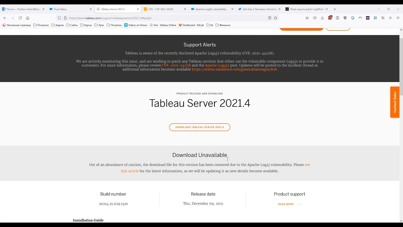Open the Луис bookmarks folder
The image size is (403, 227).
(x=99, y=25)
